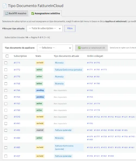Check the box for subscription #1775
This screenshot has width=136, height=161.
click(6, 63)
